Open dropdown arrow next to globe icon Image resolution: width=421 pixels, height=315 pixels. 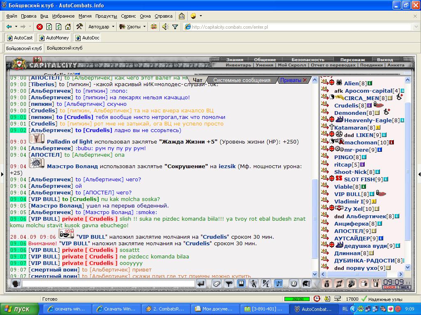(x=201, y=16)
